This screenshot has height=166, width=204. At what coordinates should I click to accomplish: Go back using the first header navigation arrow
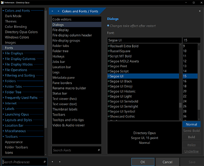point(52,11)
